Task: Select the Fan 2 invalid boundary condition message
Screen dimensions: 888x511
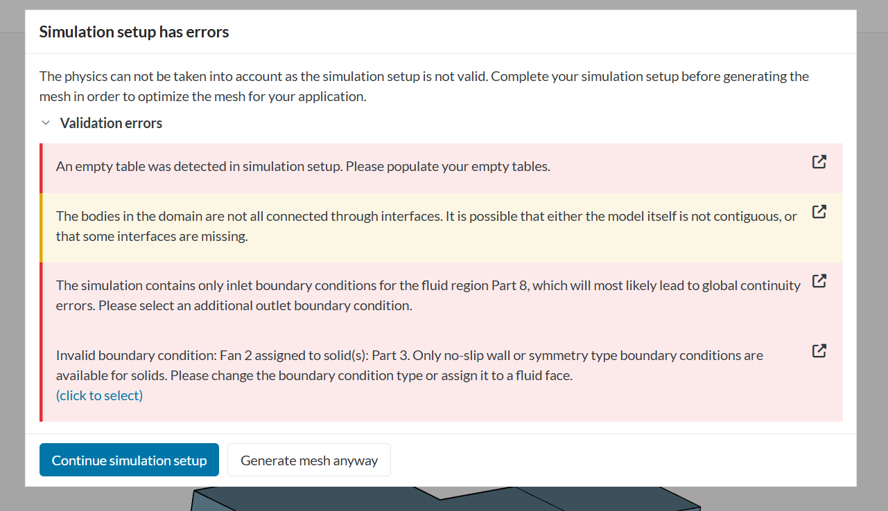Action: point(409,366)
